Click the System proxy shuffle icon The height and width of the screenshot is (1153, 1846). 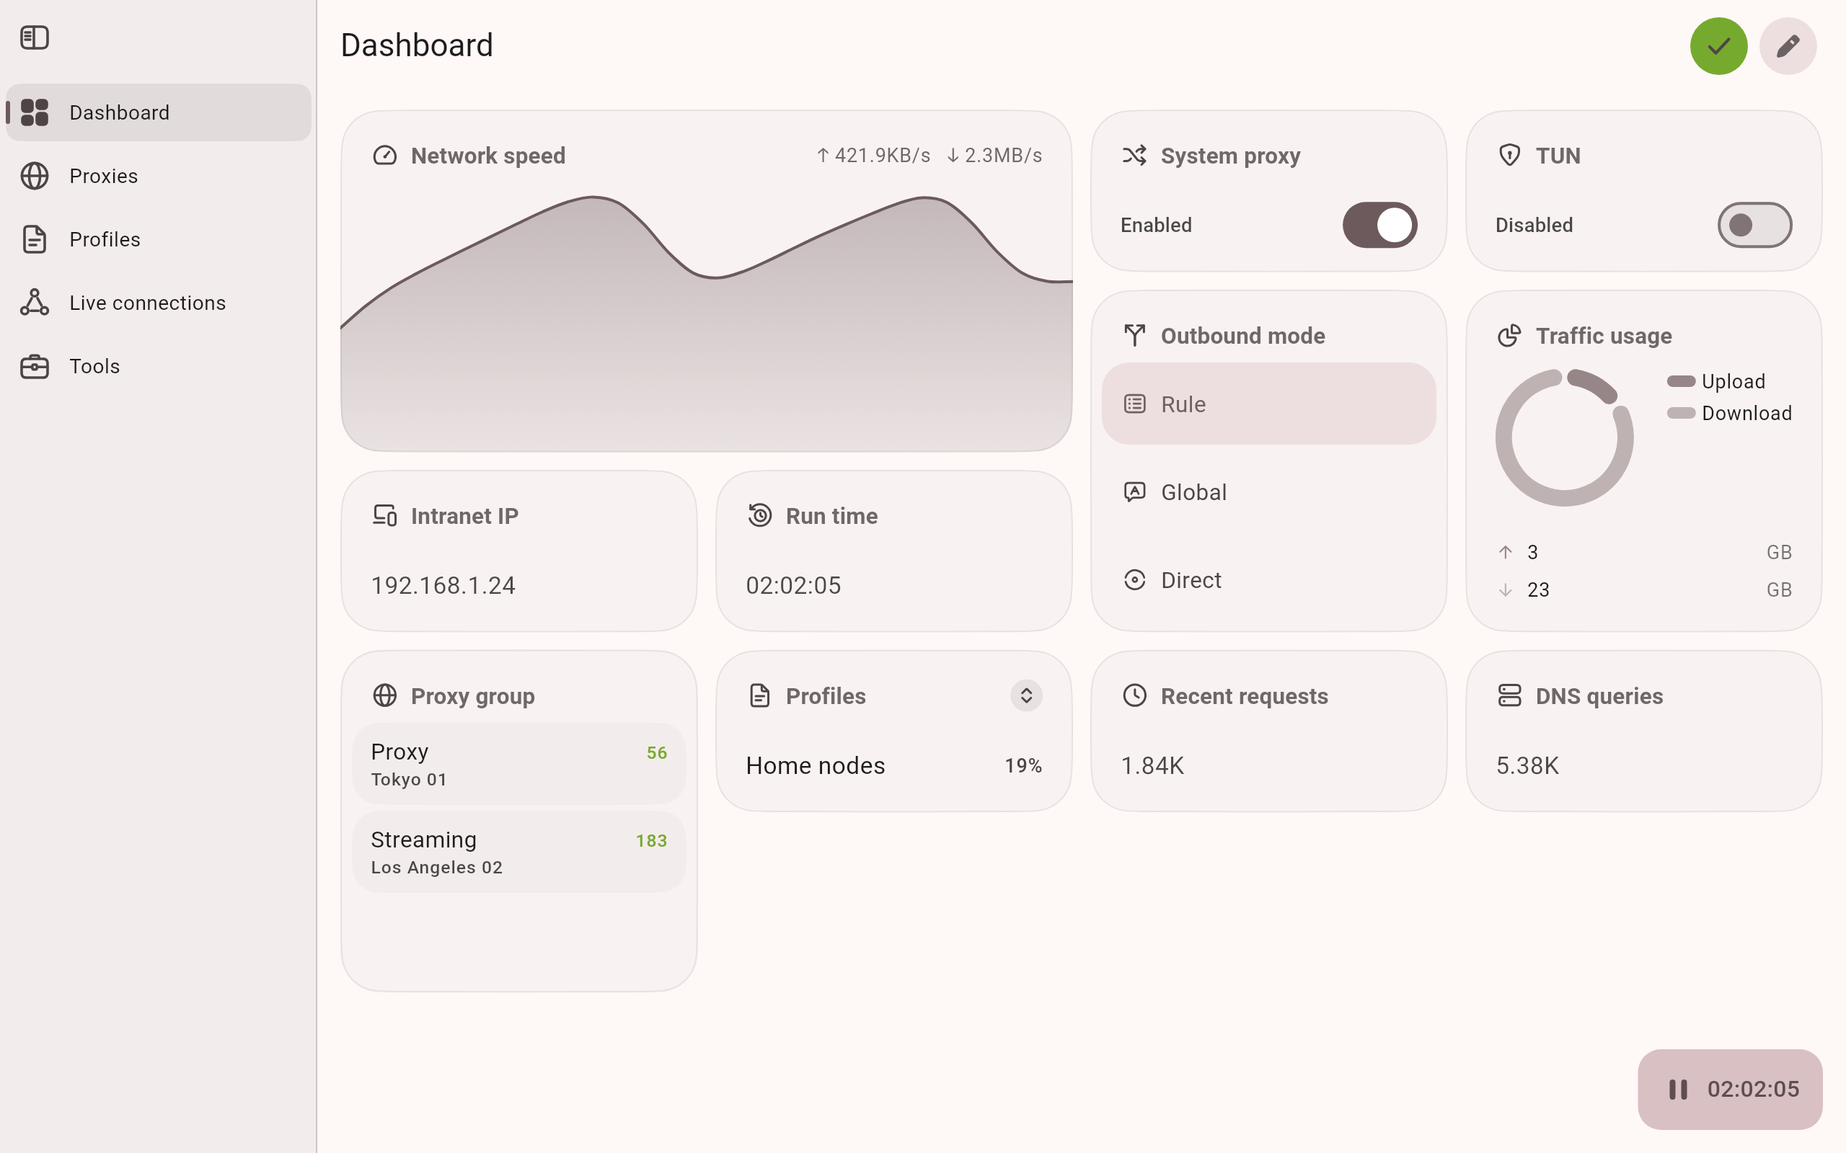point(1134,156)
